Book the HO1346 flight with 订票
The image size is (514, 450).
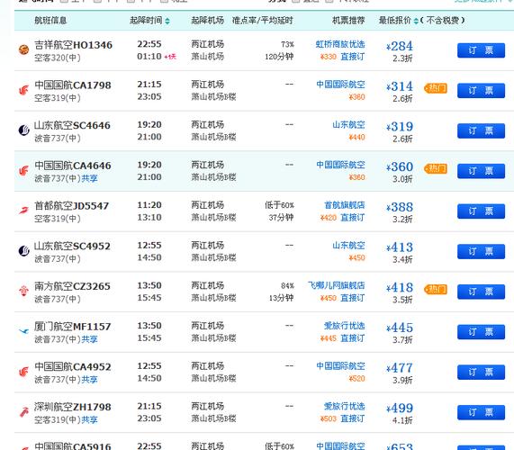pyautogui.click(x=481, y=50)
